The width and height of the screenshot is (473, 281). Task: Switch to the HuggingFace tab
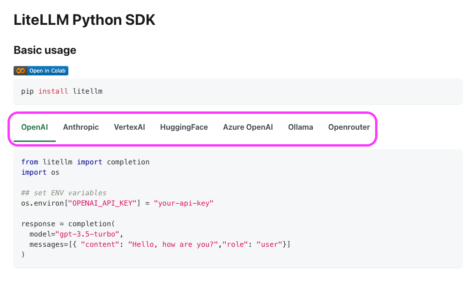[x=184, y=127]
